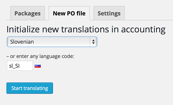This screenshot has height=105, width=173.
Task: Click the dropdown stepper arrows
Action: point(93,42)
